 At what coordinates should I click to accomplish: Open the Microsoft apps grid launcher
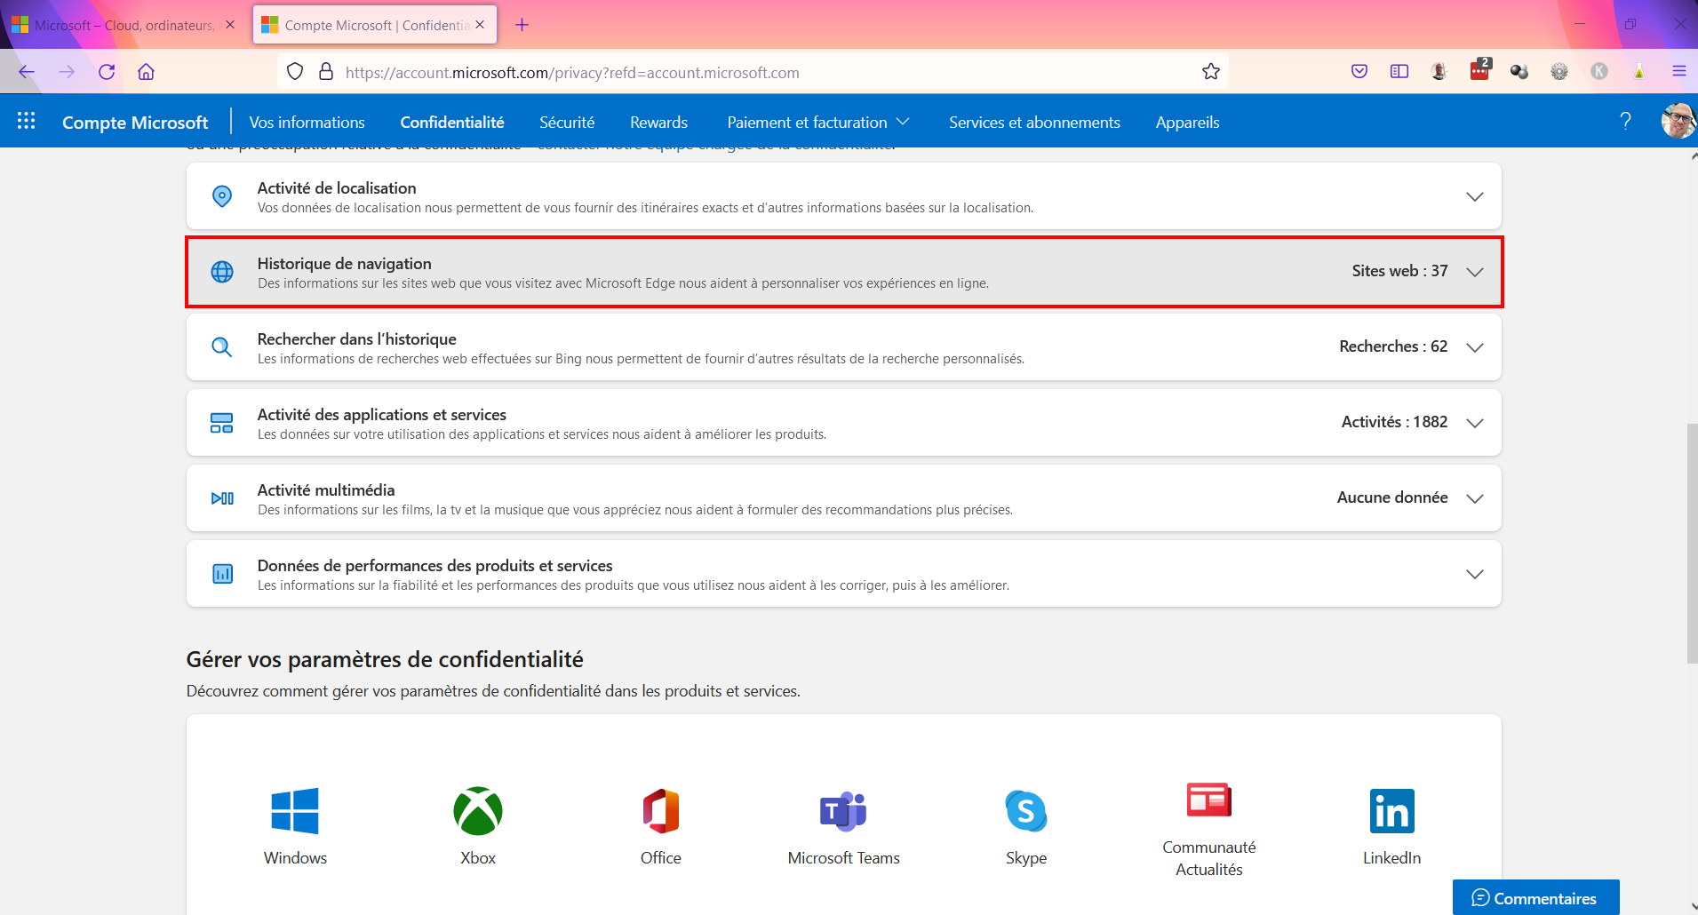[x=27, y=121]
